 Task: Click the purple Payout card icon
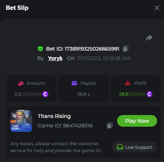[x=74, y=83]
